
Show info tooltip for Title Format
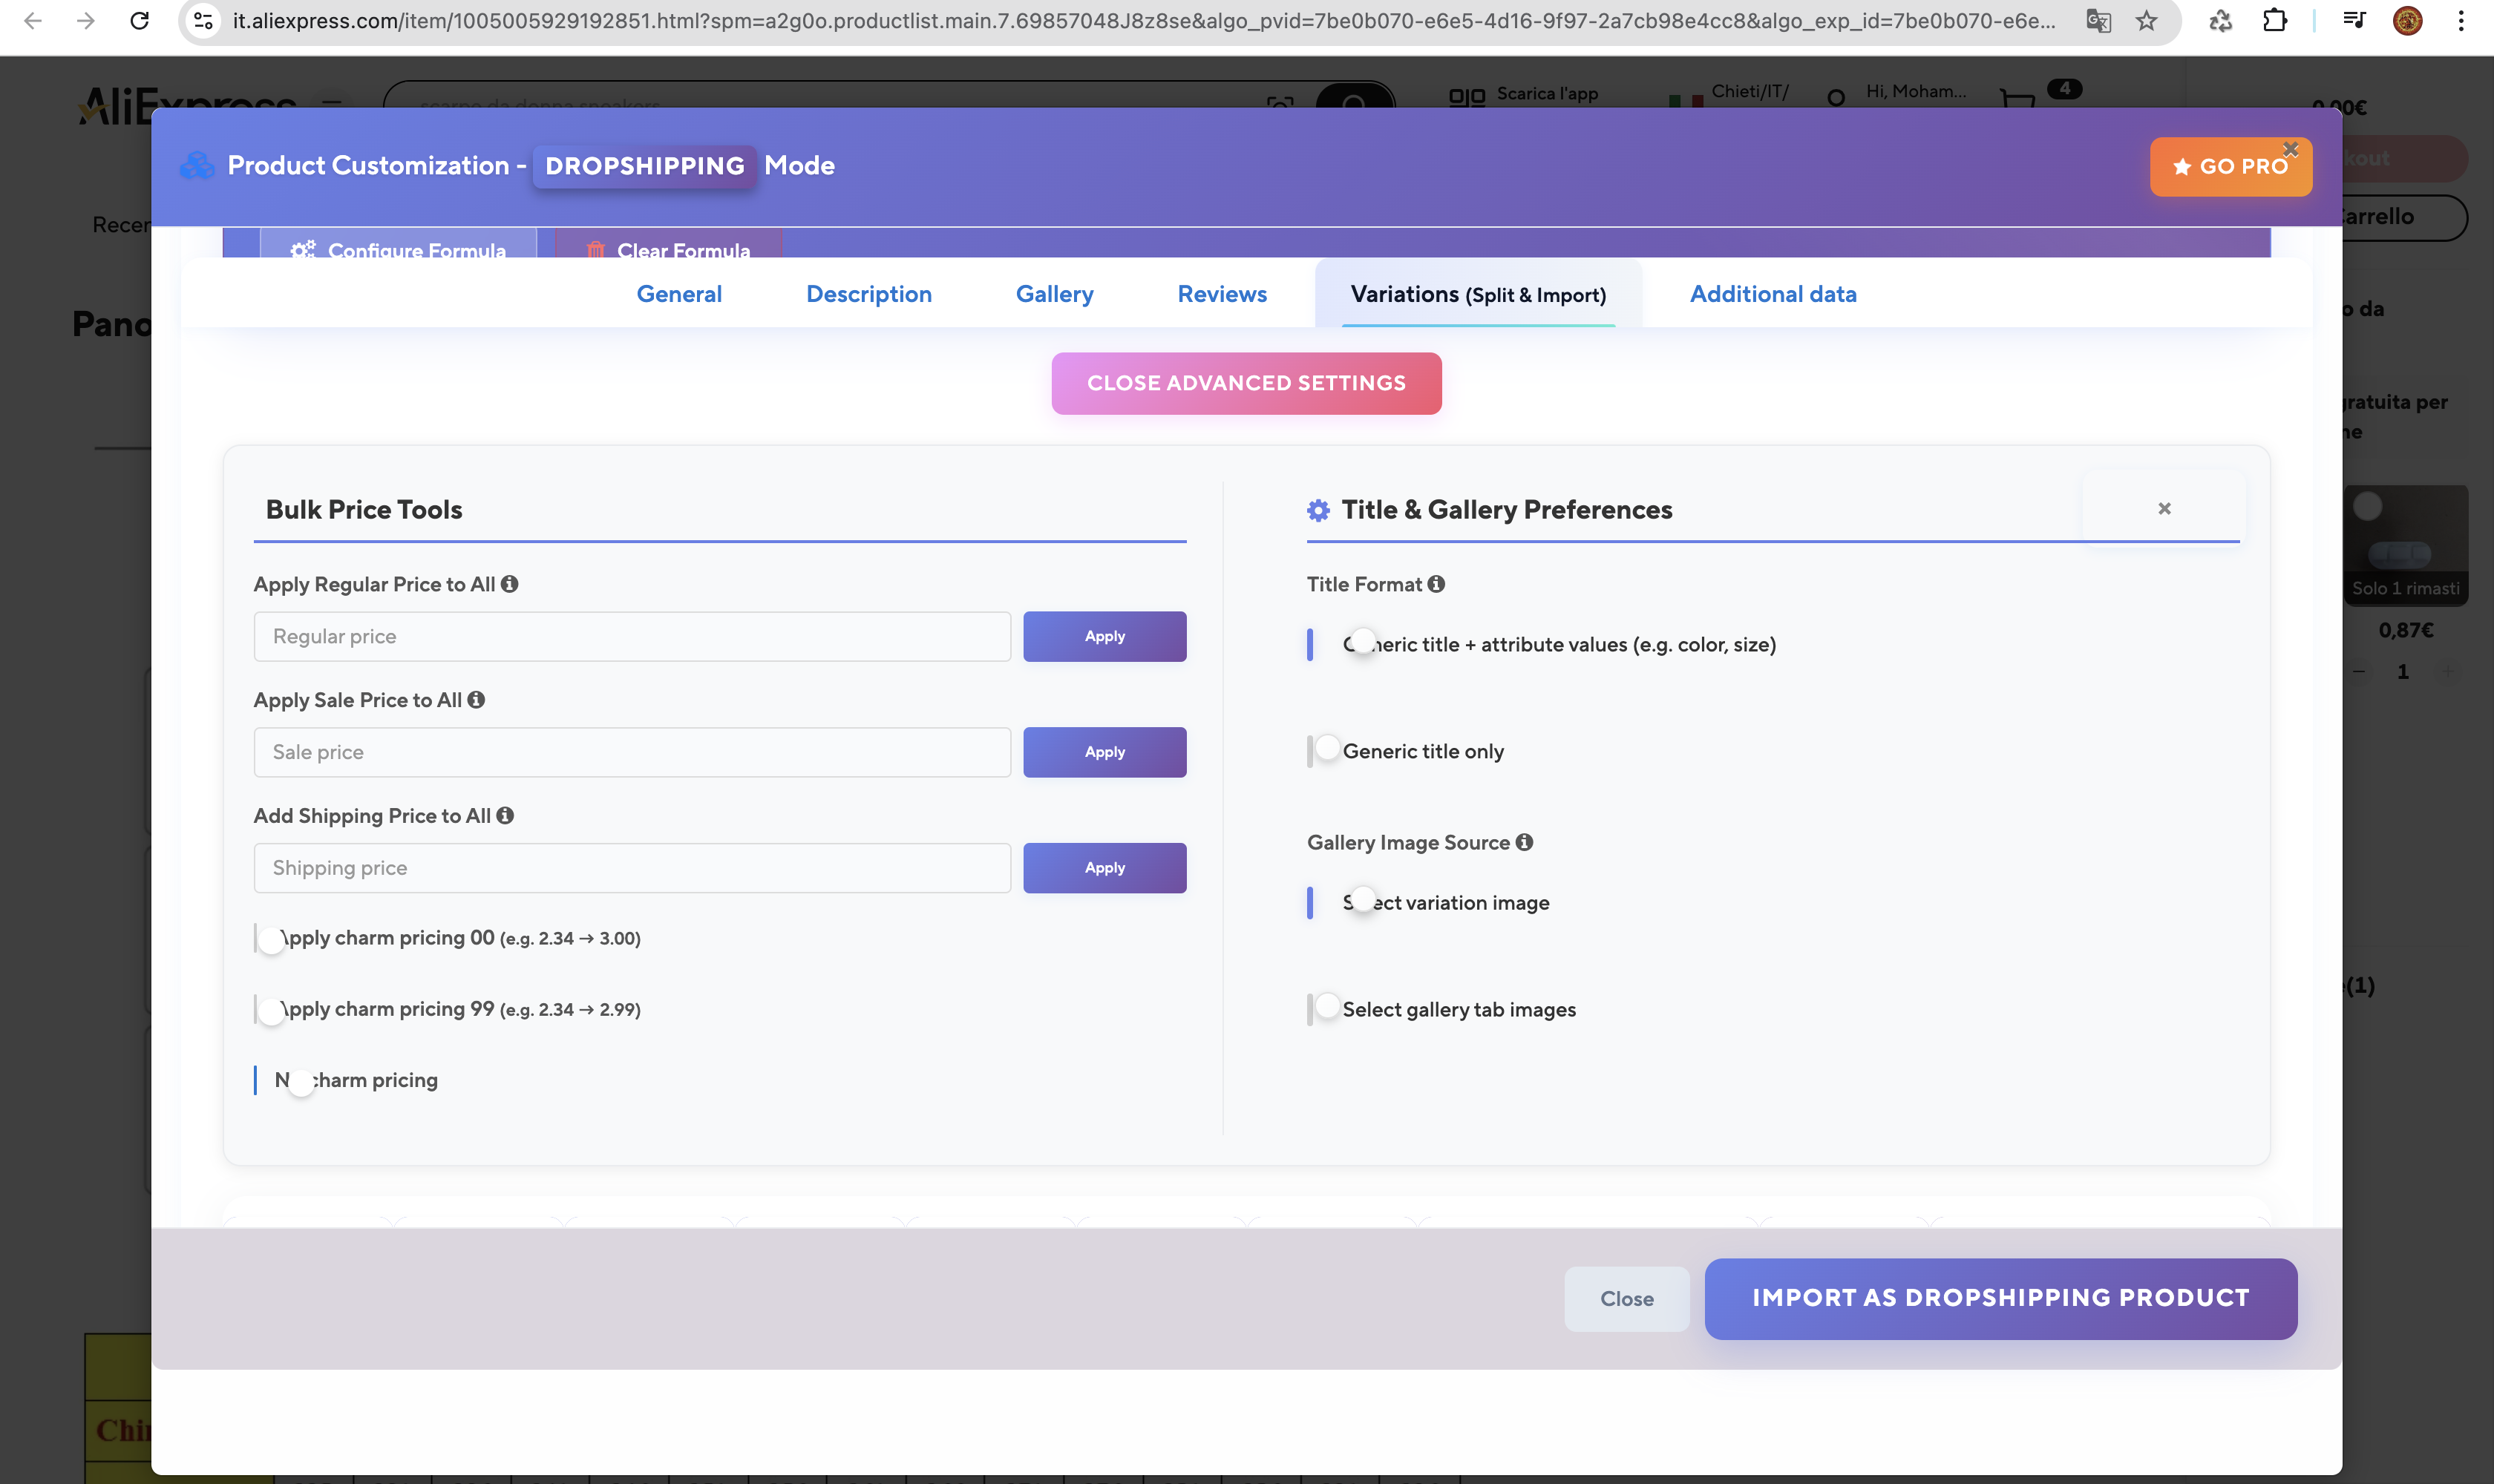tap(1436, 584)
